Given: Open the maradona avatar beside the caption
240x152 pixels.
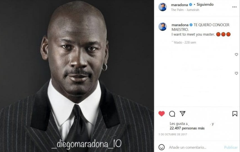Looking at the screenshot, I should pyautogui.click(x=162, y=27).
